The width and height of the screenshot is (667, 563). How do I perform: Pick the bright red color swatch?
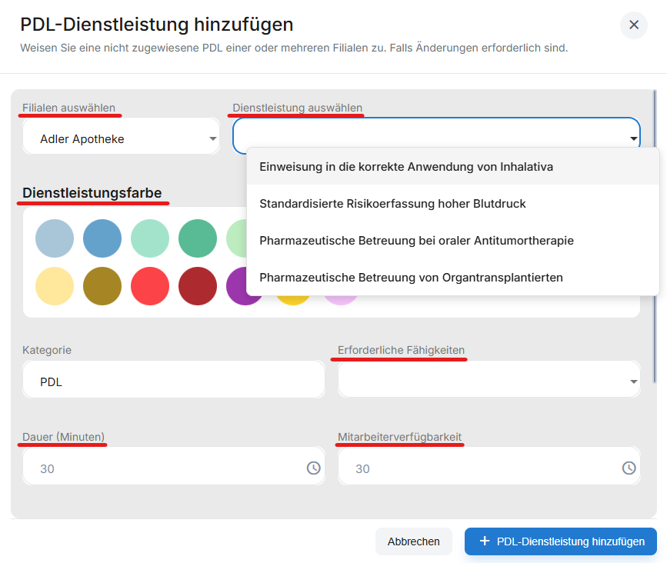pyautogui.click(x=150, y=286)
